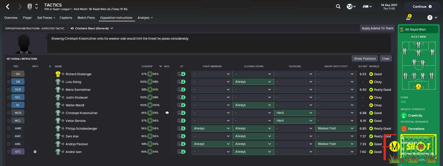
Task: Switch to the Overview tab
Action: click(x=11, y=18)
